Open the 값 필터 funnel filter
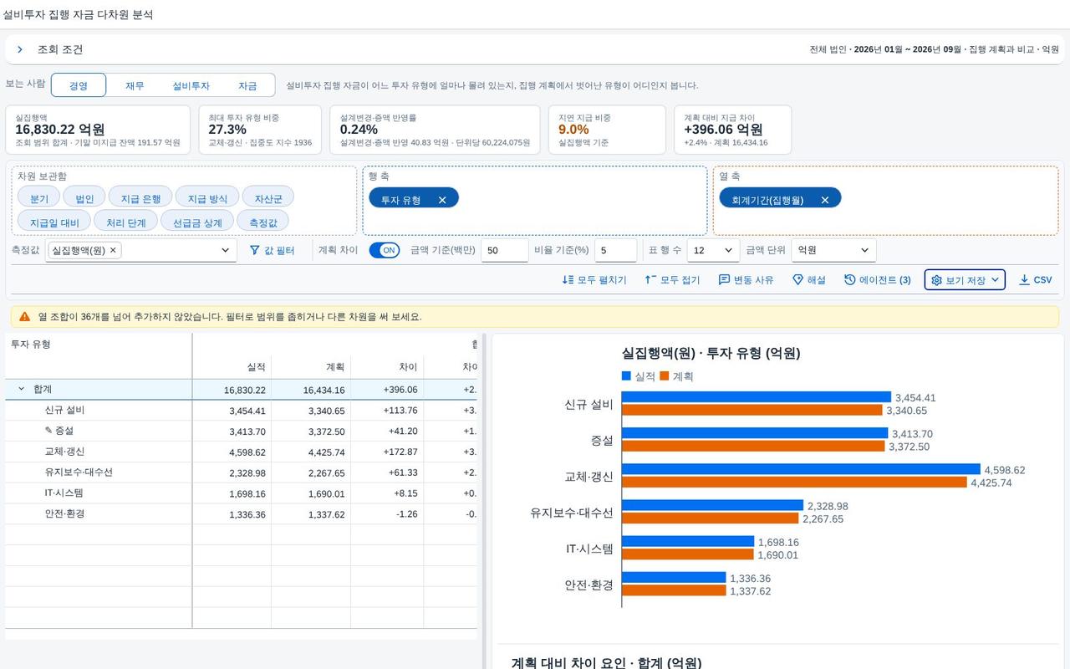1070x669 pixels. point(273,250)
